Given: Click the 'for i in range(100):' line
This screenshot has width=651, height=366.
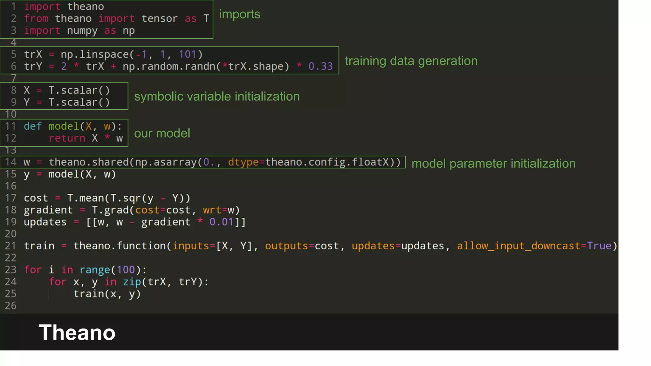Looking at the screenshot, I should (x=86, y=270).
